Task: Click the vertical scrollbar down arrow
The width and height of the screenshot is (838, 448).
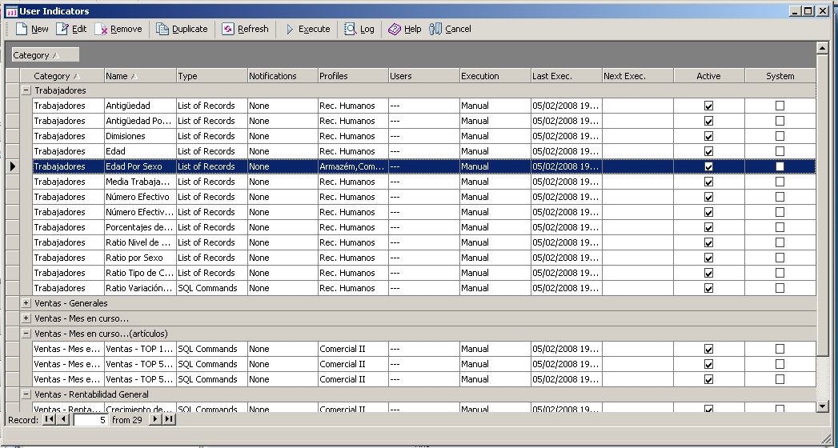Action: (822, 406)
